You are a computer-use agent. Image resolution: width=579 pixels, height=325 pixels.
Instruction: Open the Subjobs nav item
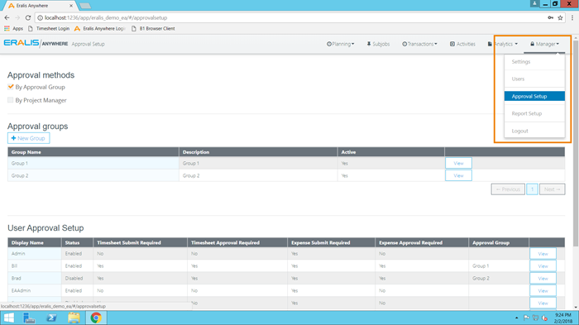pos(378,44)
